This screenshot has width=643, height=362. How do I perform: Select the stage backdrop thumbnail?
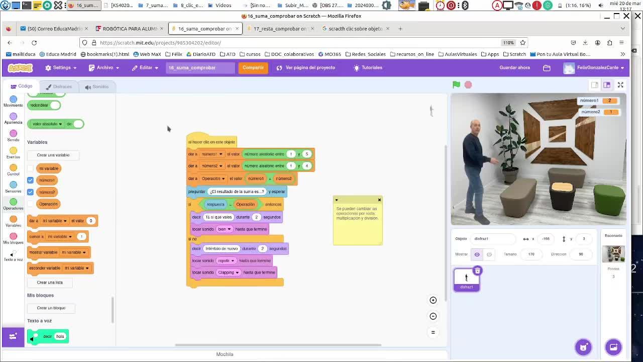click(613, 254)
